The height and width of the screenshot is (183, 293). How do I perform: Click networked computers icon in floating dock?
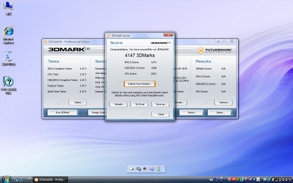138,169
